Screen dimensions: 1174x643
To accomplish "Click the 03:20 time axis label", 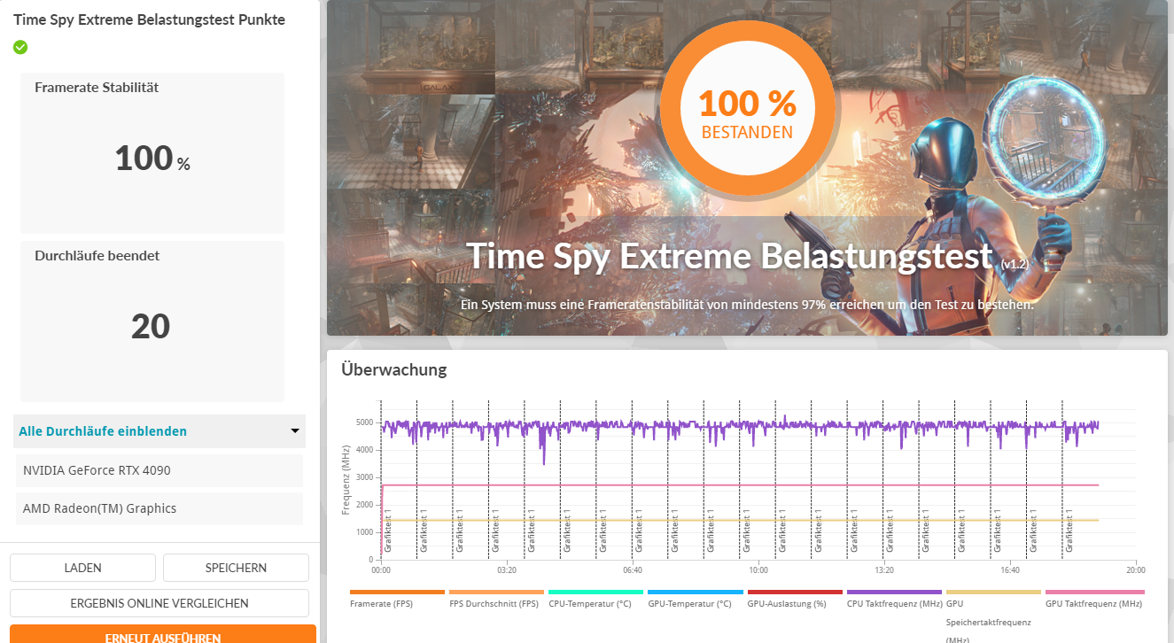I will click(x=507, y=570).
